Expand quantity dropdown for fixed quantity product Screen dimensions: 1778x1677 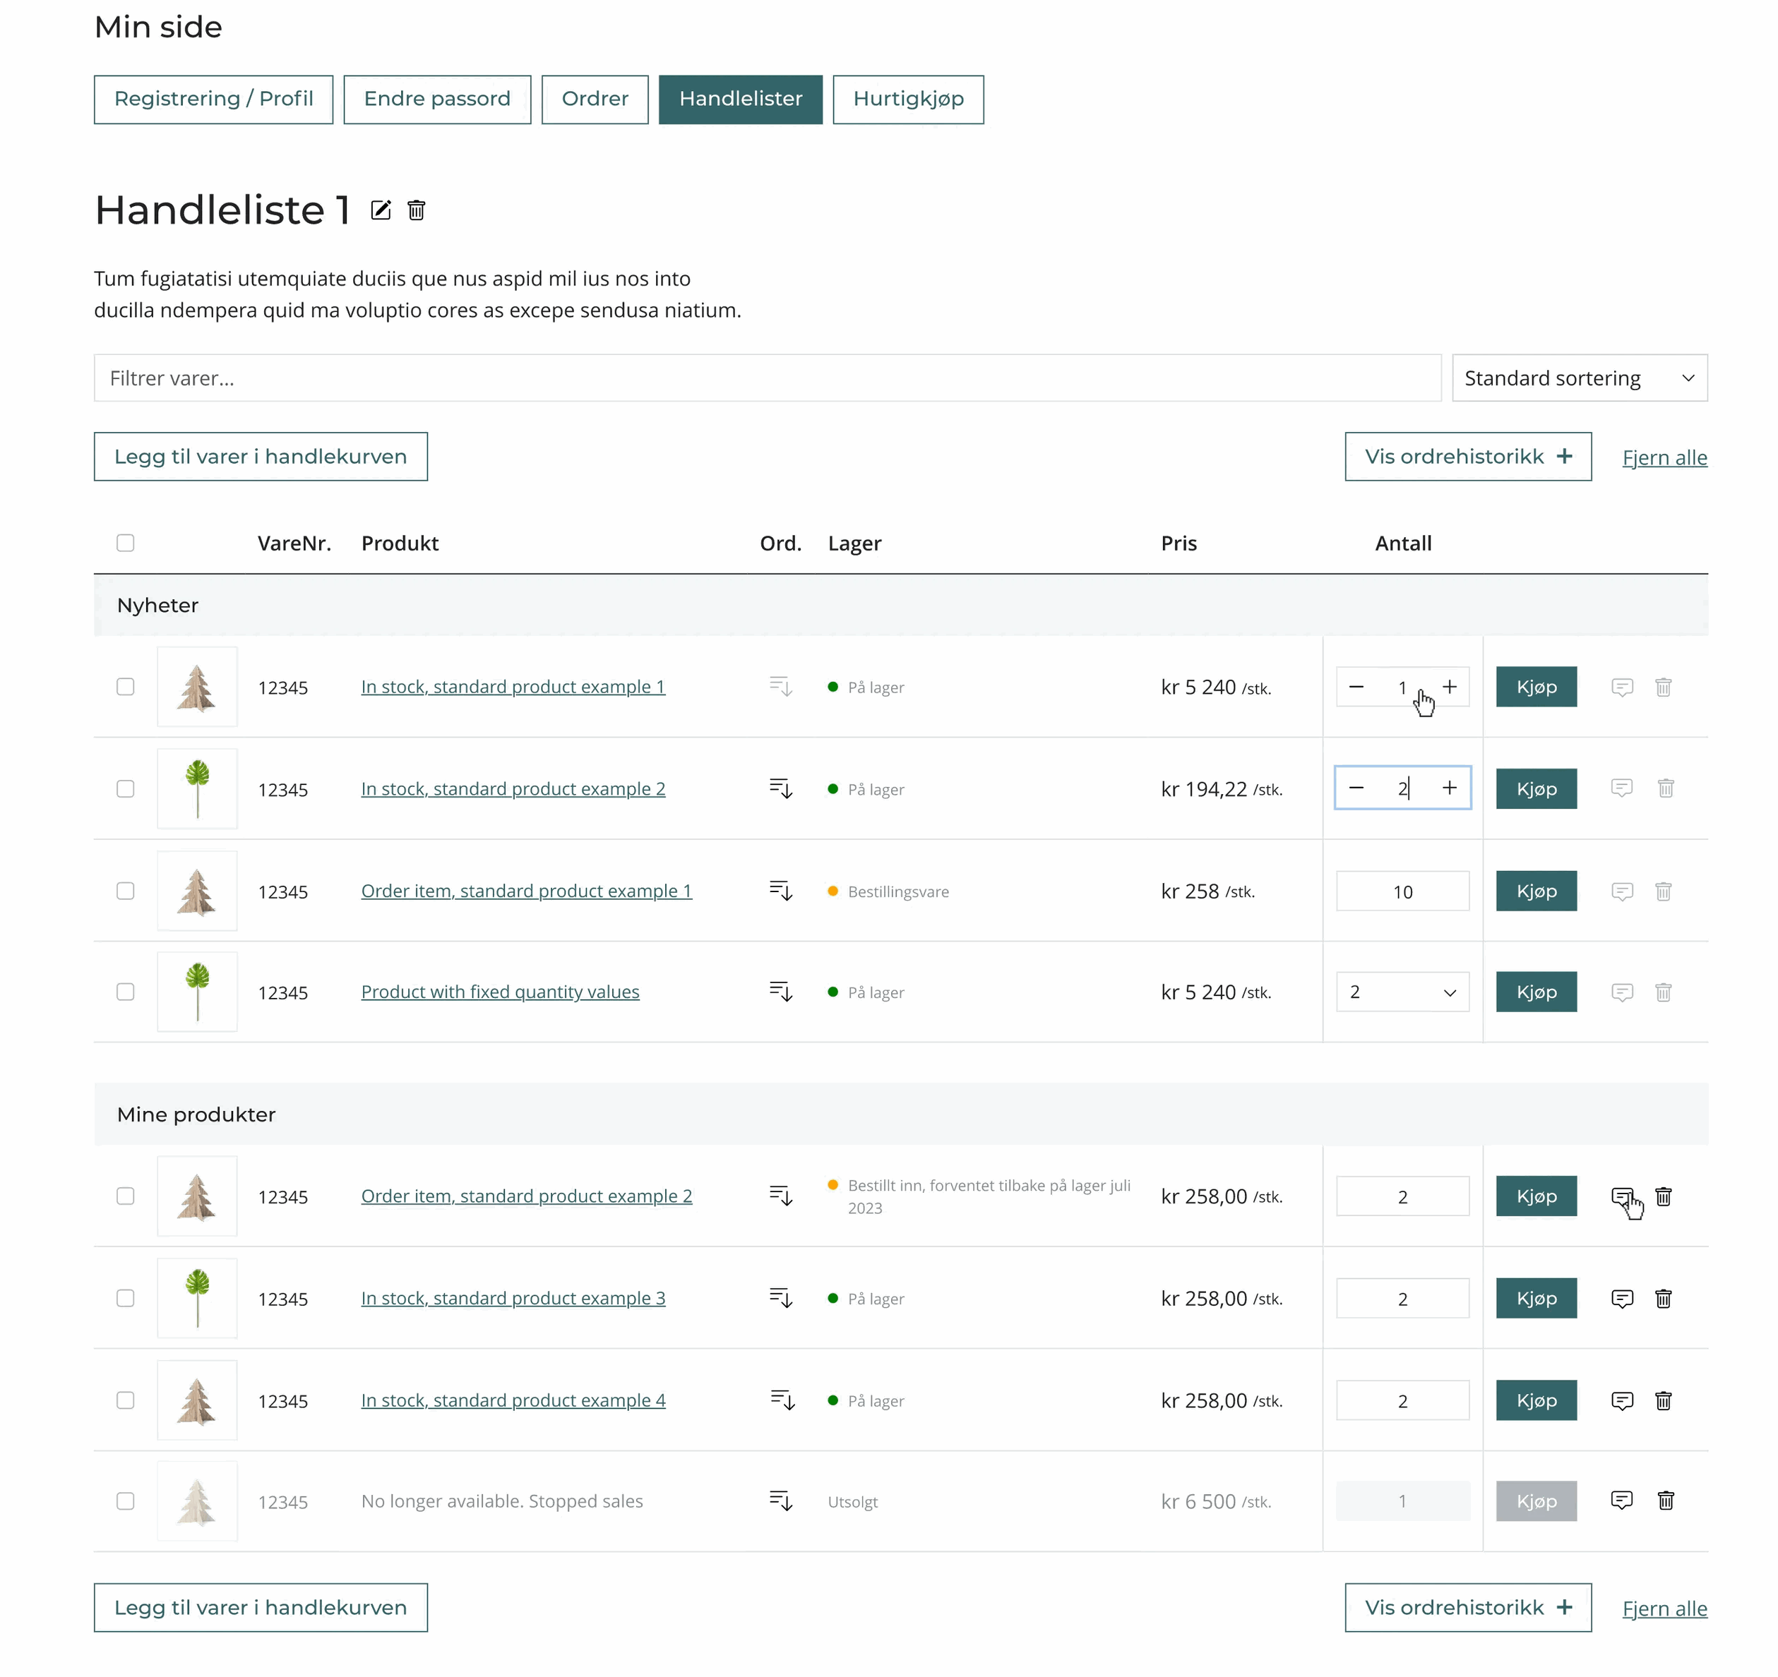click(x=1402, y=992)
